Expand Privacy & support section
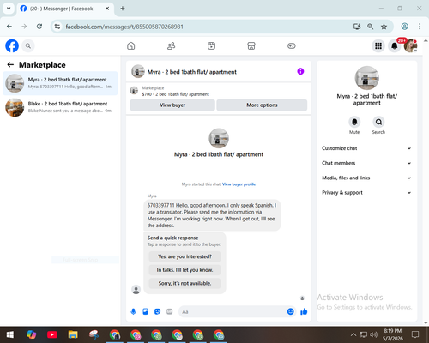 [x=366, y=193]
